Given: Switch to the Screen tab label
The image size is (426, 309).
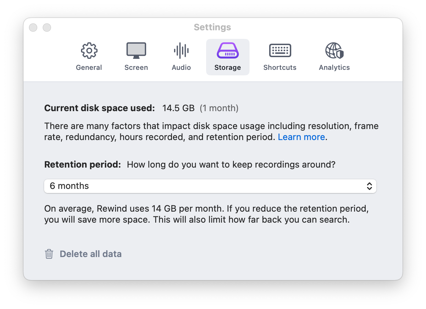Looking at the screenshot, I should tap(136, 67).
